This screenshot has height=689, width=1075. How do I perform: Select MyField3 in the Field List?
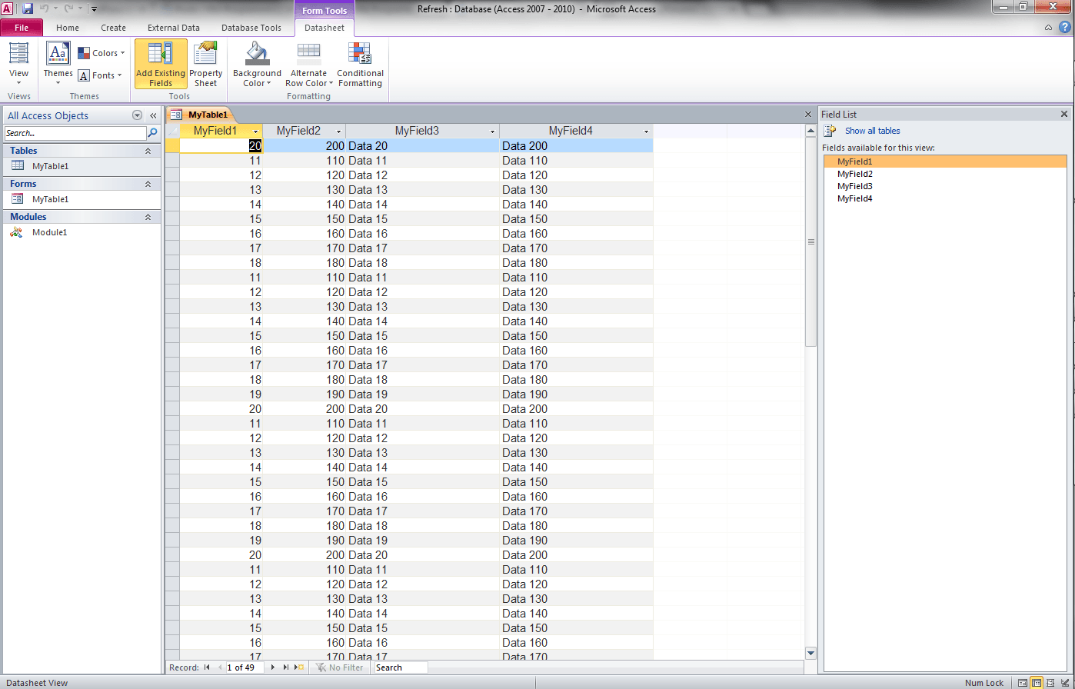855,186
